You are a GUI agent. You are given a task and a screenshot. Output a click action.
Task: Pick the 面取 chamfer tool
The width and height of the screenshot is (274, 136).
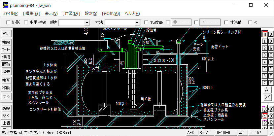pyautogui.click(x=6, y=64)
